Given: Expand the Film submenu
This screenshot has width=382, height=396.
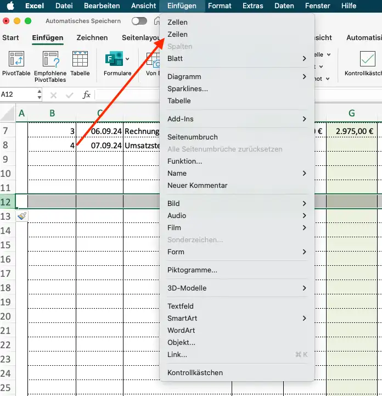Looking at the screenshot, I should [304, 227].
